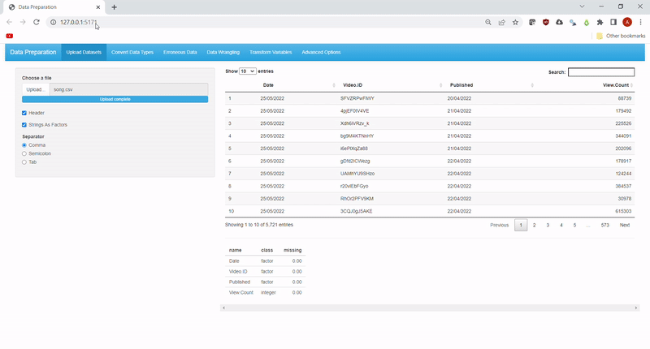Viewport: 650px width, 349px height.
Task: Click the Upload... file button
Action: [x=36, y=89]
